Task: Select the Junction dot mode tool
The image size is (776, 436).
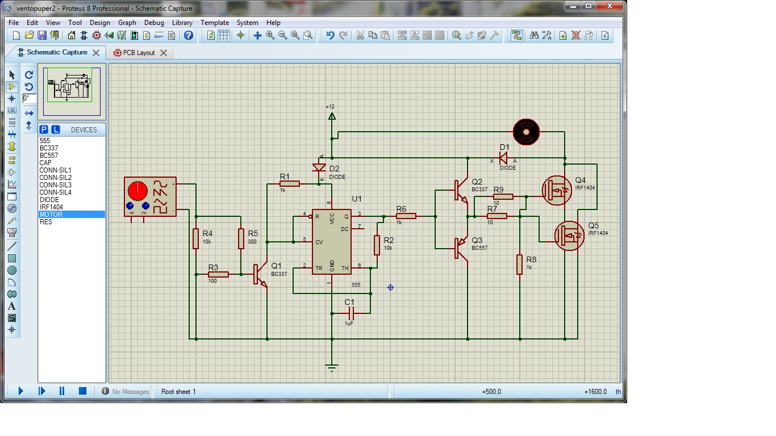Action: (x=12, y=99)
